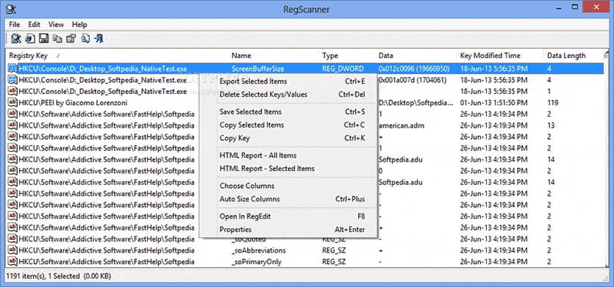
Task: Click the DWORD icon of the selected ScreenBufferSize row
Action: tap(13, 69)
